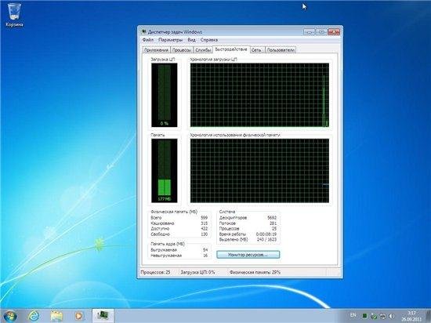Minimize the Task Manager window

click(x=310, y=32)
